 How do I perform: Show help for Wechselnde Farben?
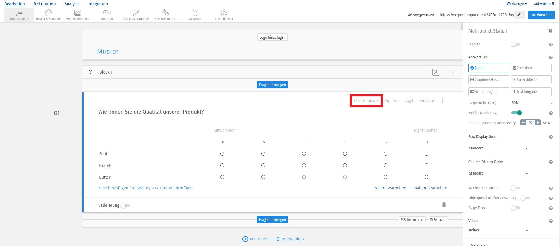(551, 188)
